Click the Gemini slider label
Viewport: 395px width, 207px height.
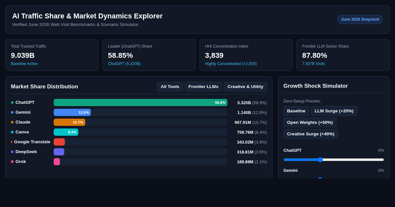coord(290,170)
